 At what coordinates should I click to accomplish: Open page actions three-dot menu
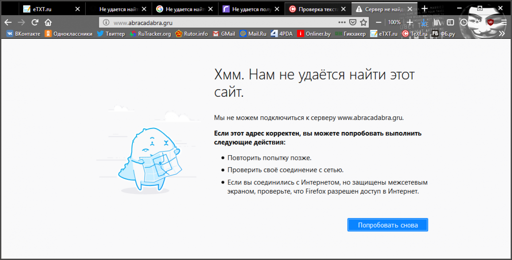pos(342,22)
